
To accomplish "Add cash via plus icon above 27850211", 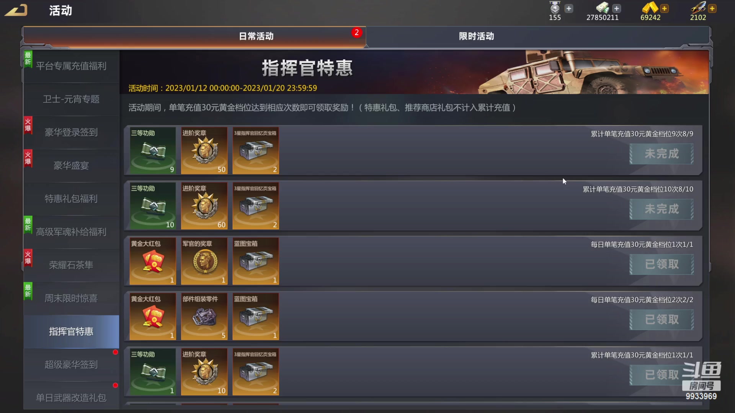I will point(616,8).
